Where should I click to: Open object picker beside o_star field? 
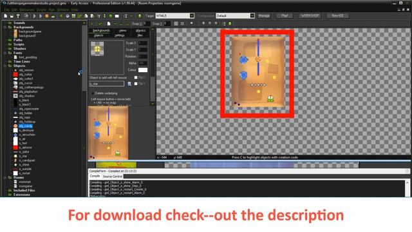coord(129,84)
